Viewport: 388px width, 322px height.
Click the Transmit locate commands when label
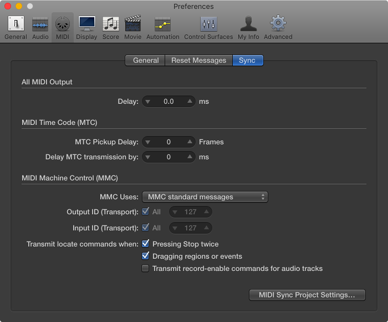tap(83, 244)
